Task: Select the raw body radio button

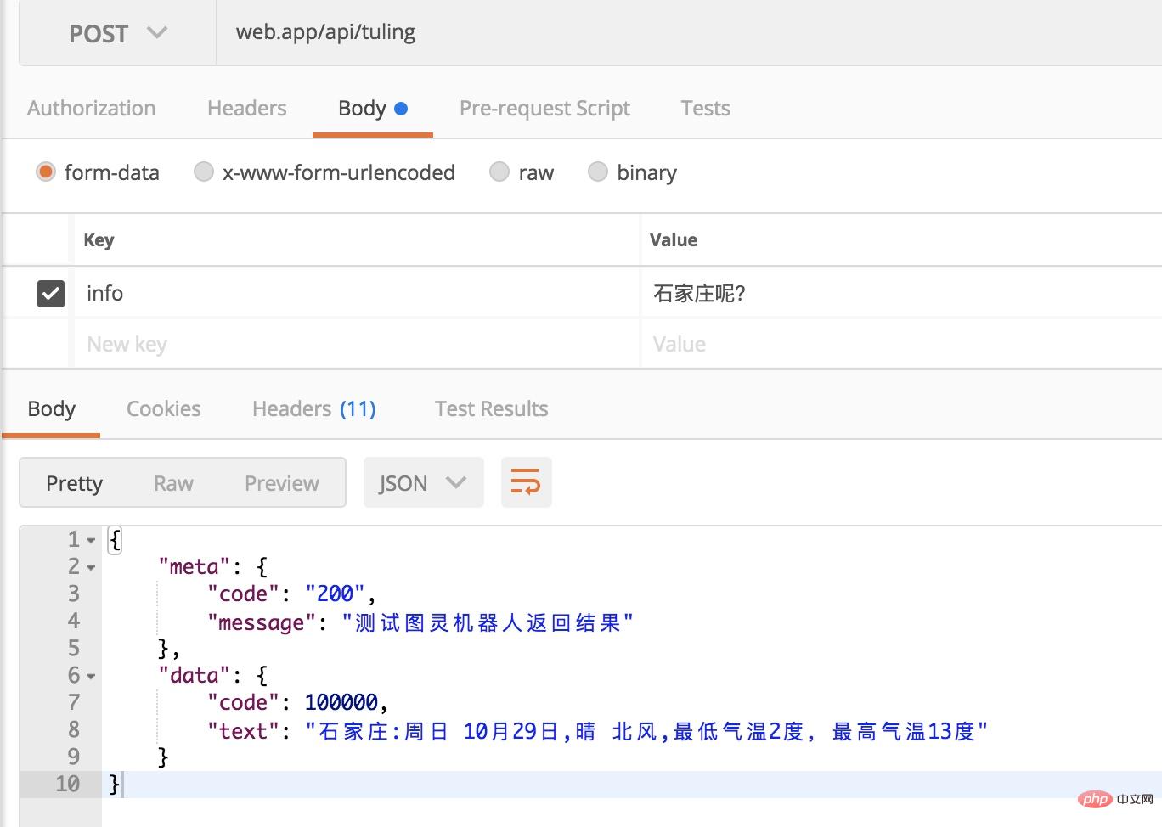Action: 499,172
